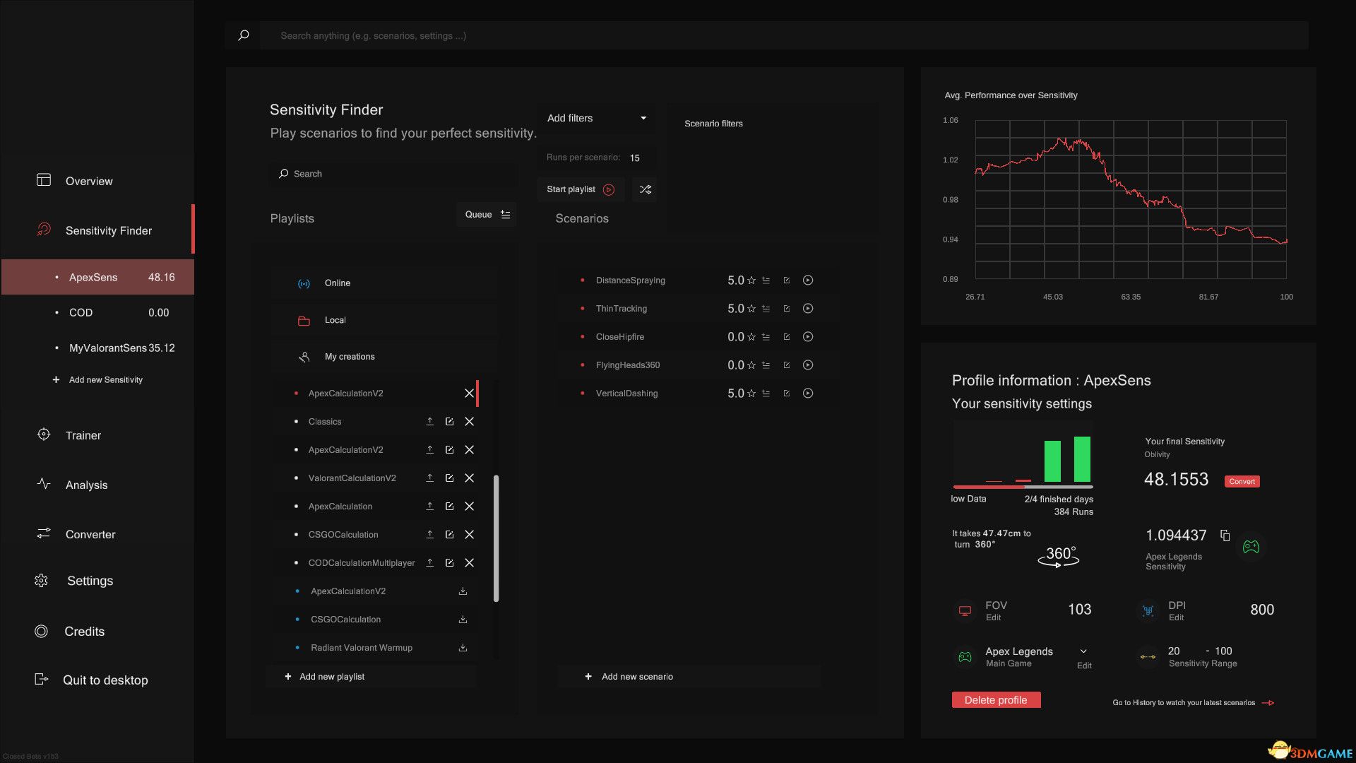This screenshot has width=1356, height=763.
Task: Delete the Classics playlist
Action: (469, 422)
